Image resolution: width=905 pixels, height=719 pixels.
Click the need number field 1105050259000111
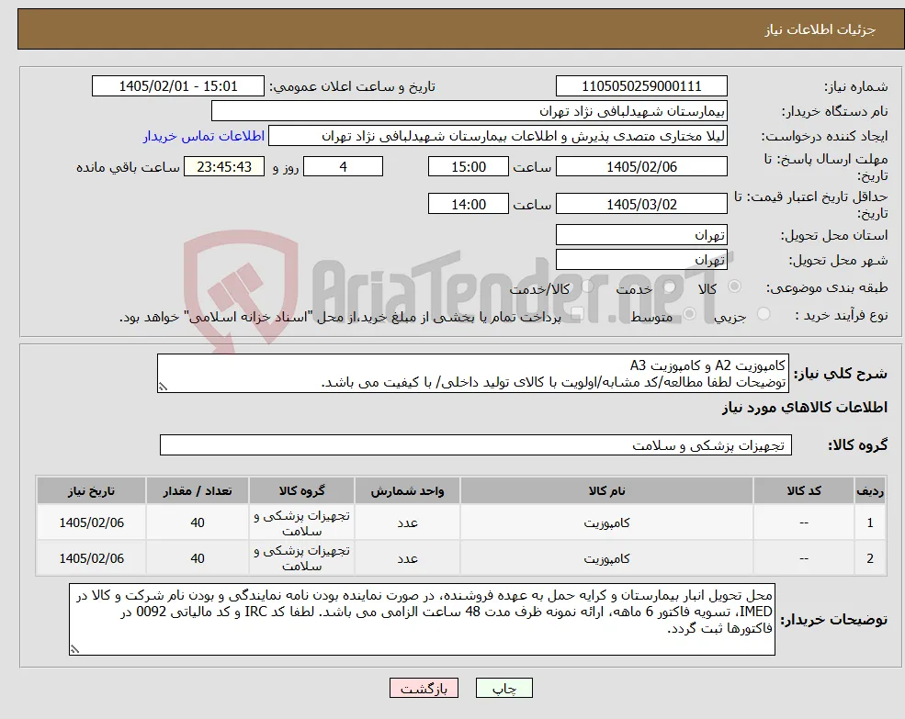[641, 86]
